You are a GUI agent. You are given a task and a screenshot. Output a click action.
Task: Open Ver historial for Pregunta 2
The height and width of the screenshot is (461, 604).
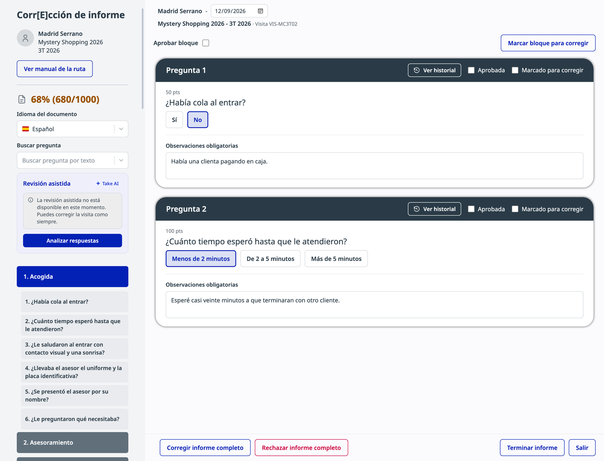tap(435, 209)
